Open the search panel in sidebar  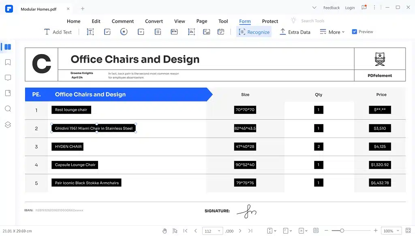click(x=8, y=109)
